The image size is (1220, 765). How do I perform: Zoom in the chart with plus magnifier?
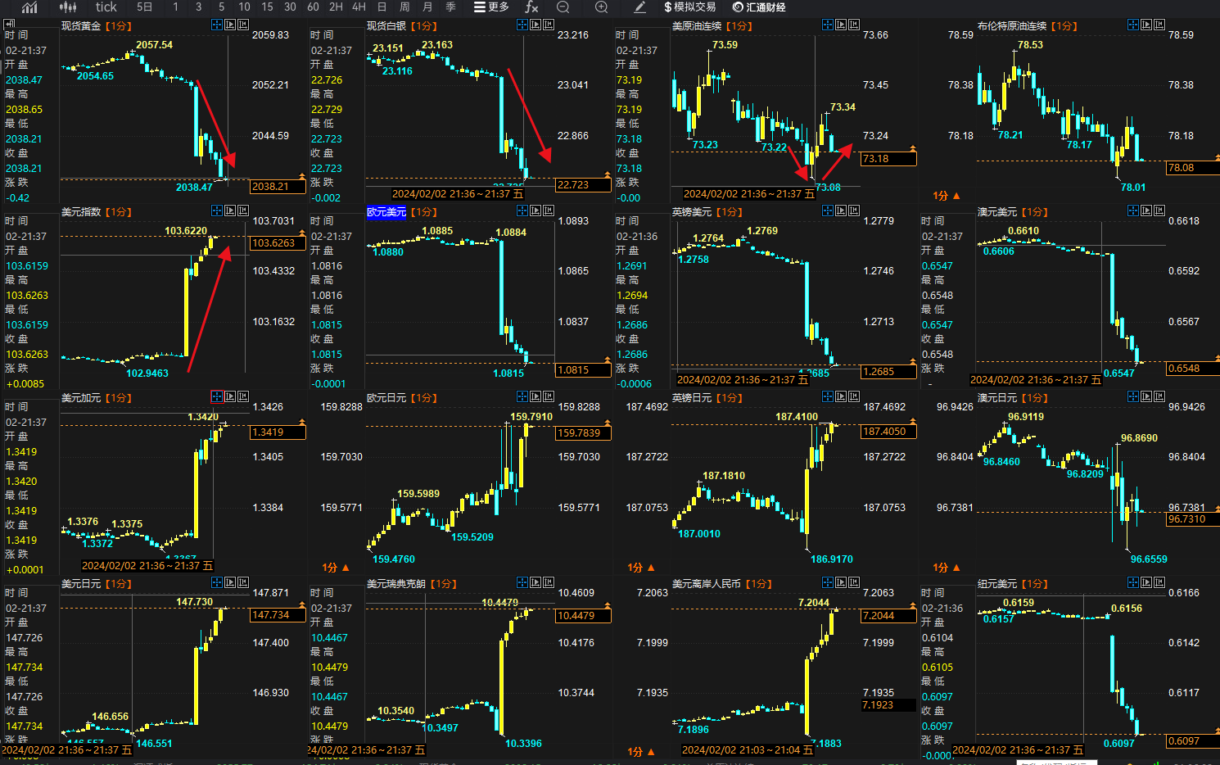coord(601,7)
